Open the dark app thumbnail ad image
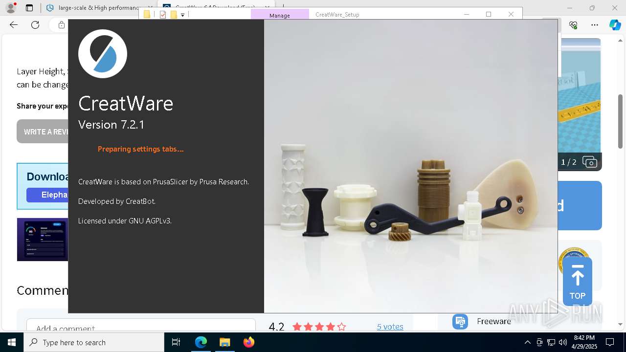 coord(43,240)
